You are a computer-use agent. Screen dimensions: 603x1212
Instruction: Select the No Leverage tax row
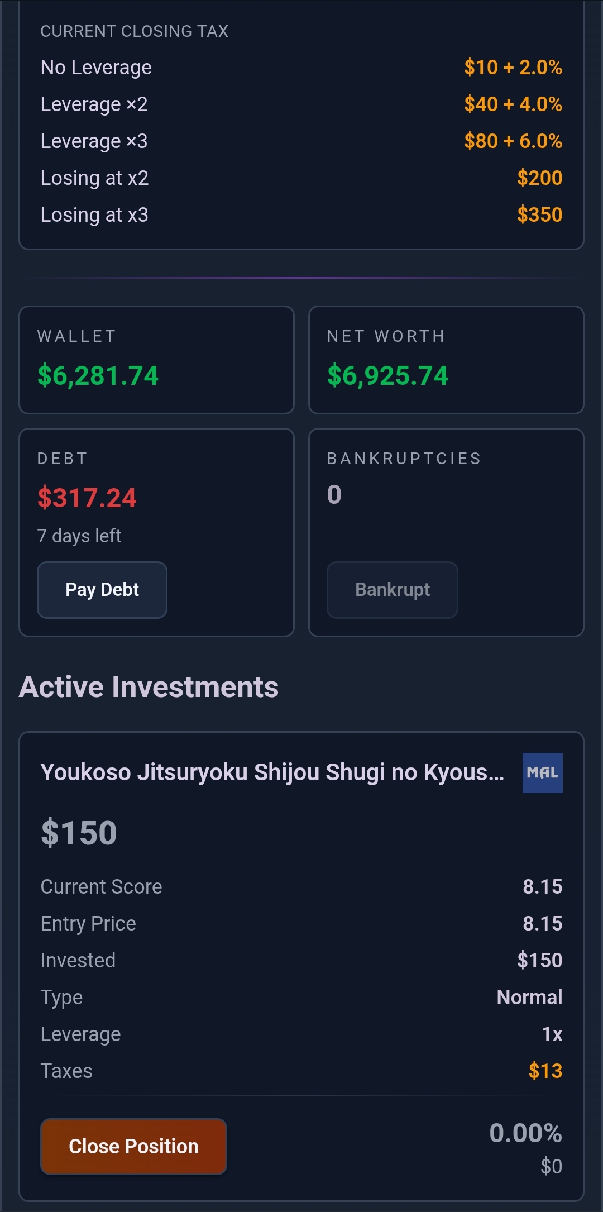[x=301, y=68]
